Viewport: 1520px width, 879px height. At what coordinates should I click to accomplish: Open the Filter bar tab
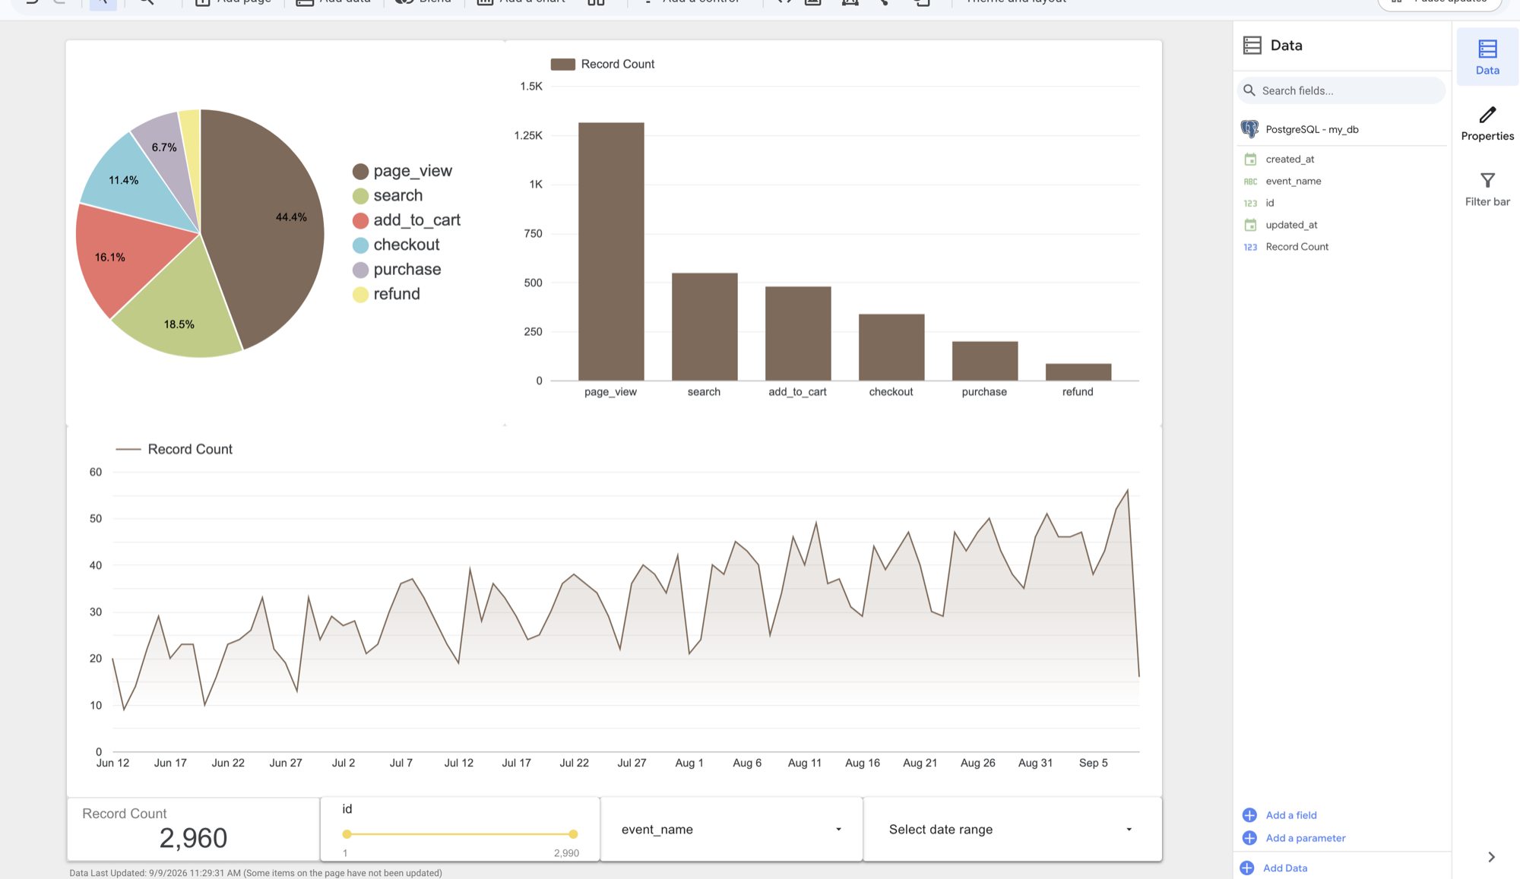[x=1487, y=189]
